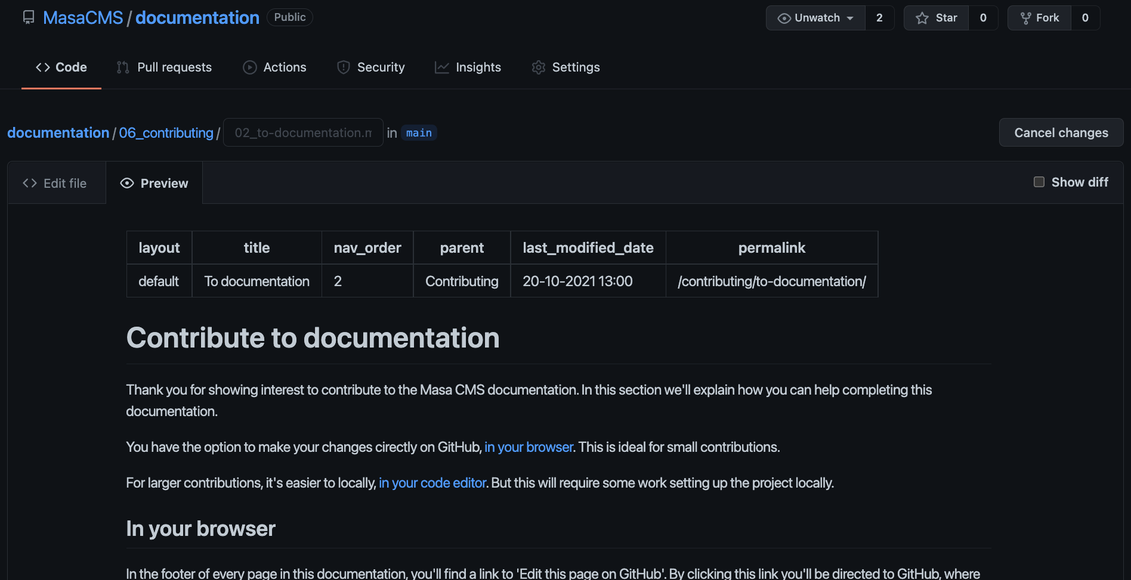Click the 'Contribute to documentation' heading
Viewport: 1131px width, 580px height.
[x=313, y=338]
